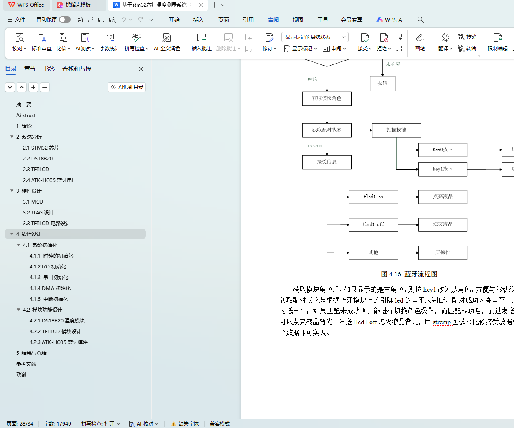
Task: Click the print icon in quick toolbar
Action: click(101, 20)
